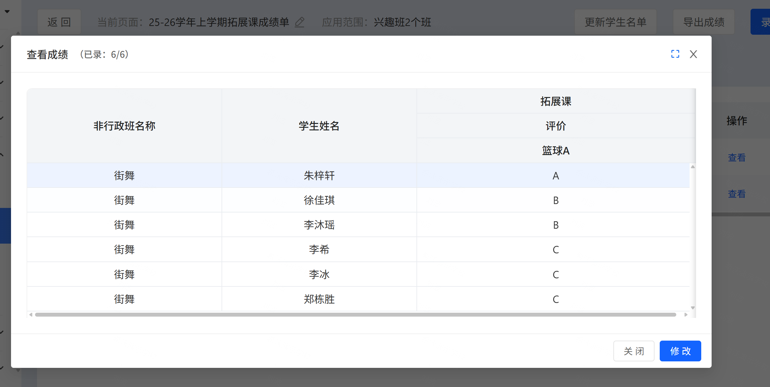The height and width of the screenshot is (387, 770).
Task: Click 更新学生名单 button
Action: point(615,22)
